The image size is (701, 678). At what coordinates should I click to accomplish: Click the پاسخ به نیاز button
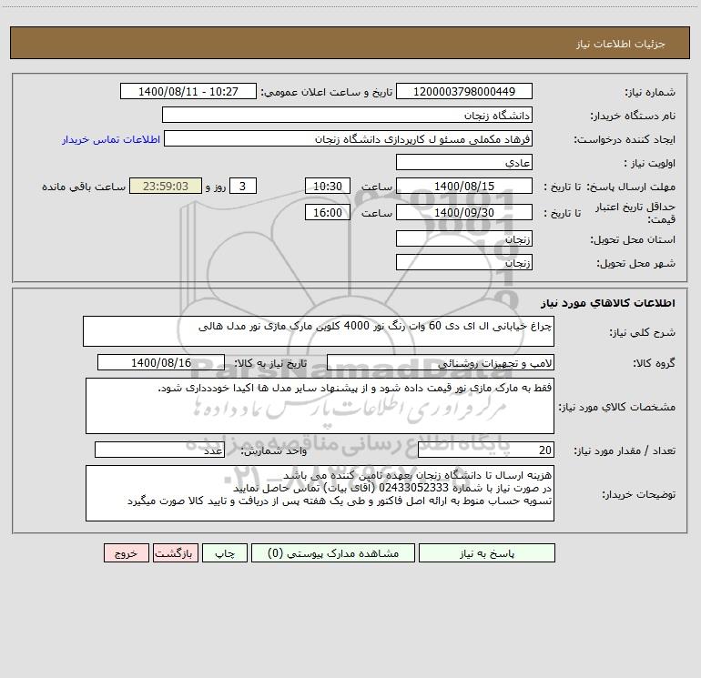pos(487,553)
